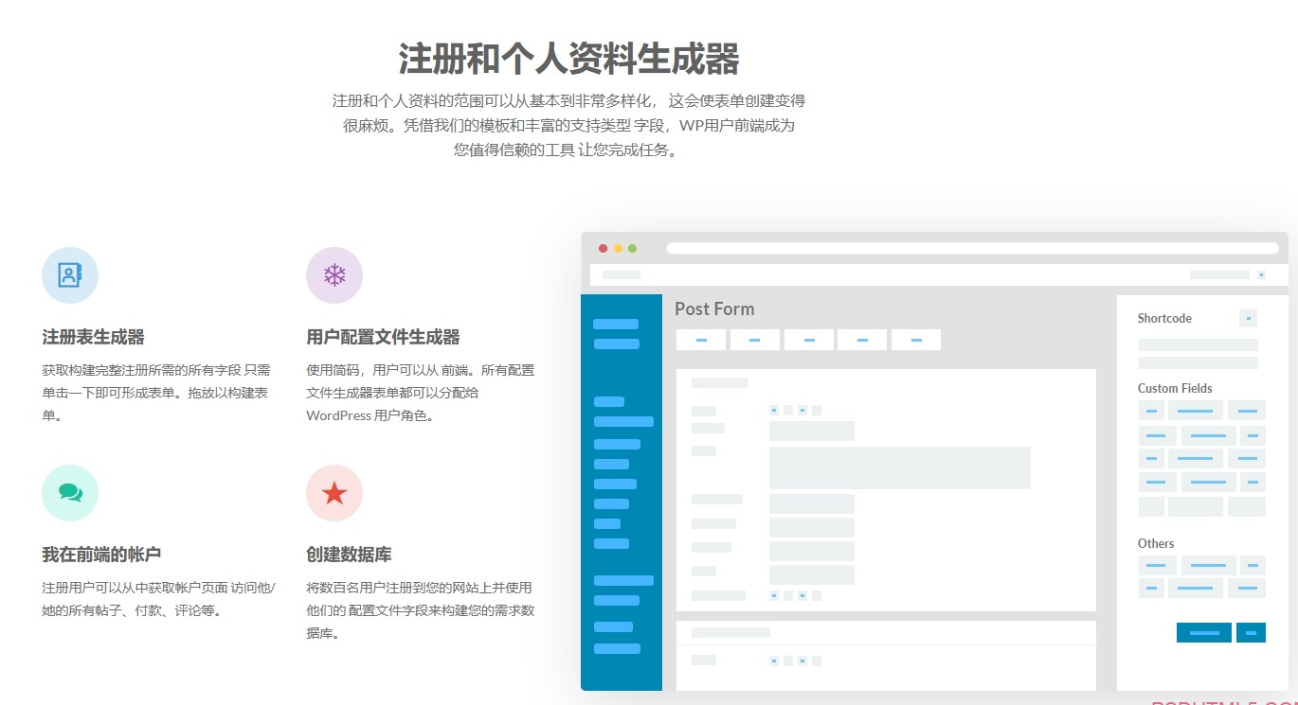Click the green chat bubble account icon
This screenshot has height=705, width=1298.
click(69, 492)
